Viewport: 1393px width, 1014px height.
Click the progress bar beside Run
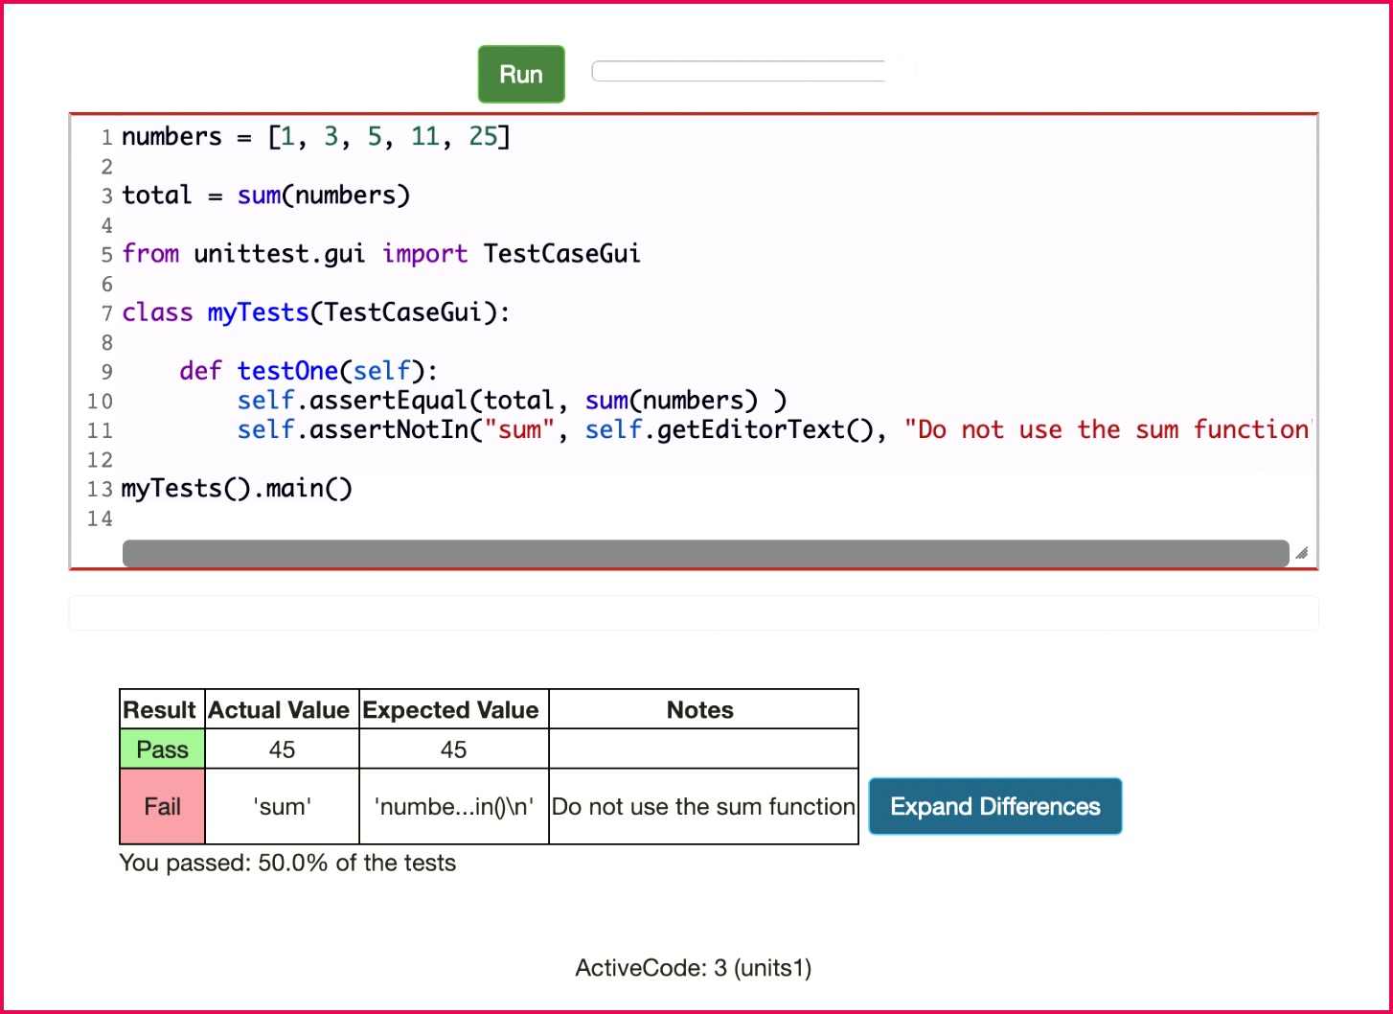[740, 71]
